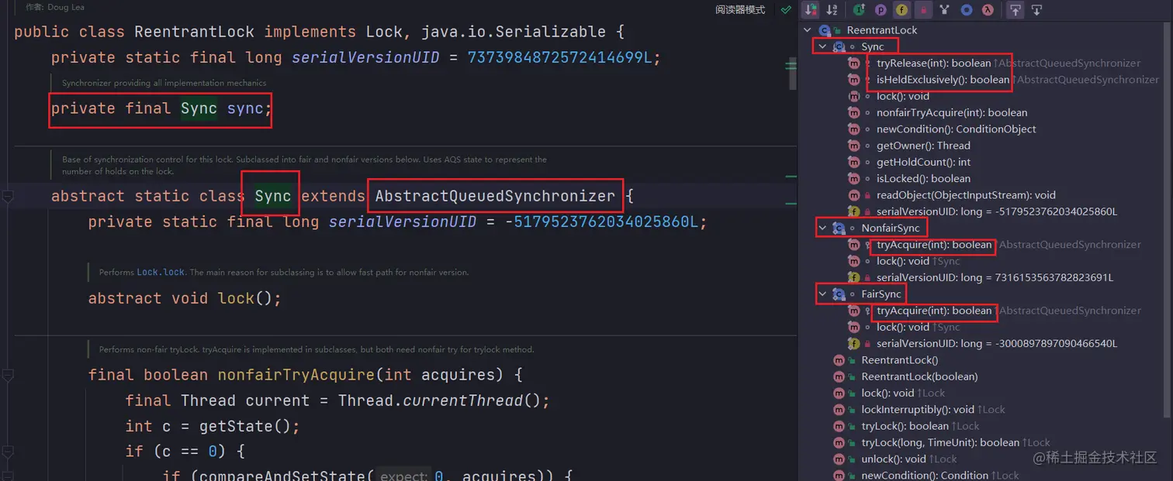Viewport: 1173px width, 481px height.
Task: Click field icon beside serialVersionUID = 7316153563782823691L
Action: coord(853,277)
